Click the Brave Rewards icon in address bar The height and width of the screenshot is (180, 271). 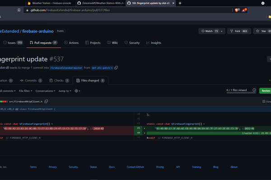point(244,10)
